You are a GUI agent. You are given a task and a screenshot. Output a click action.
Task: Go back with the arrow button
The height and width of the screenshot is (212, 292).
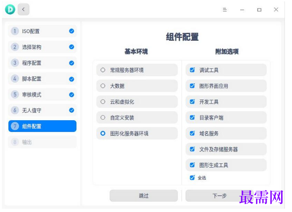pos(24,9)
